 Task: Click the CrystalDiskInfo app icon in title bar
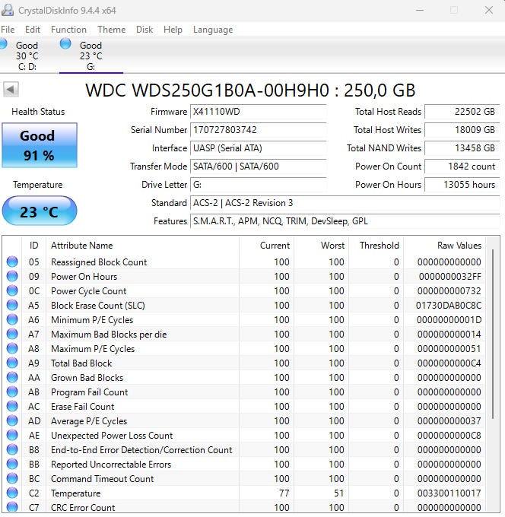tap(8, 11)
